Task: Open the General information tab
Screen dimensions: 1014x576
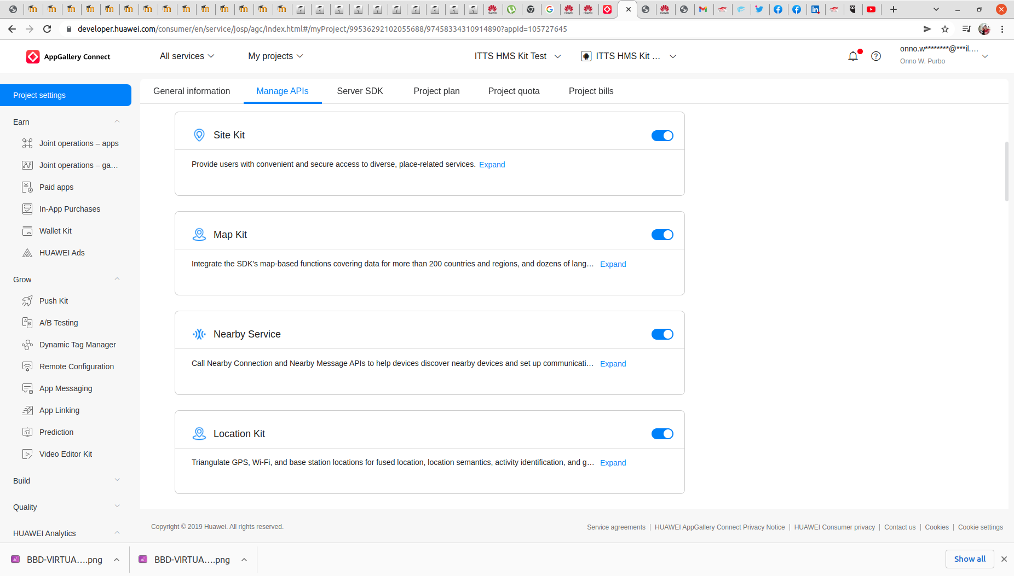Action: (x=192, y=91)
